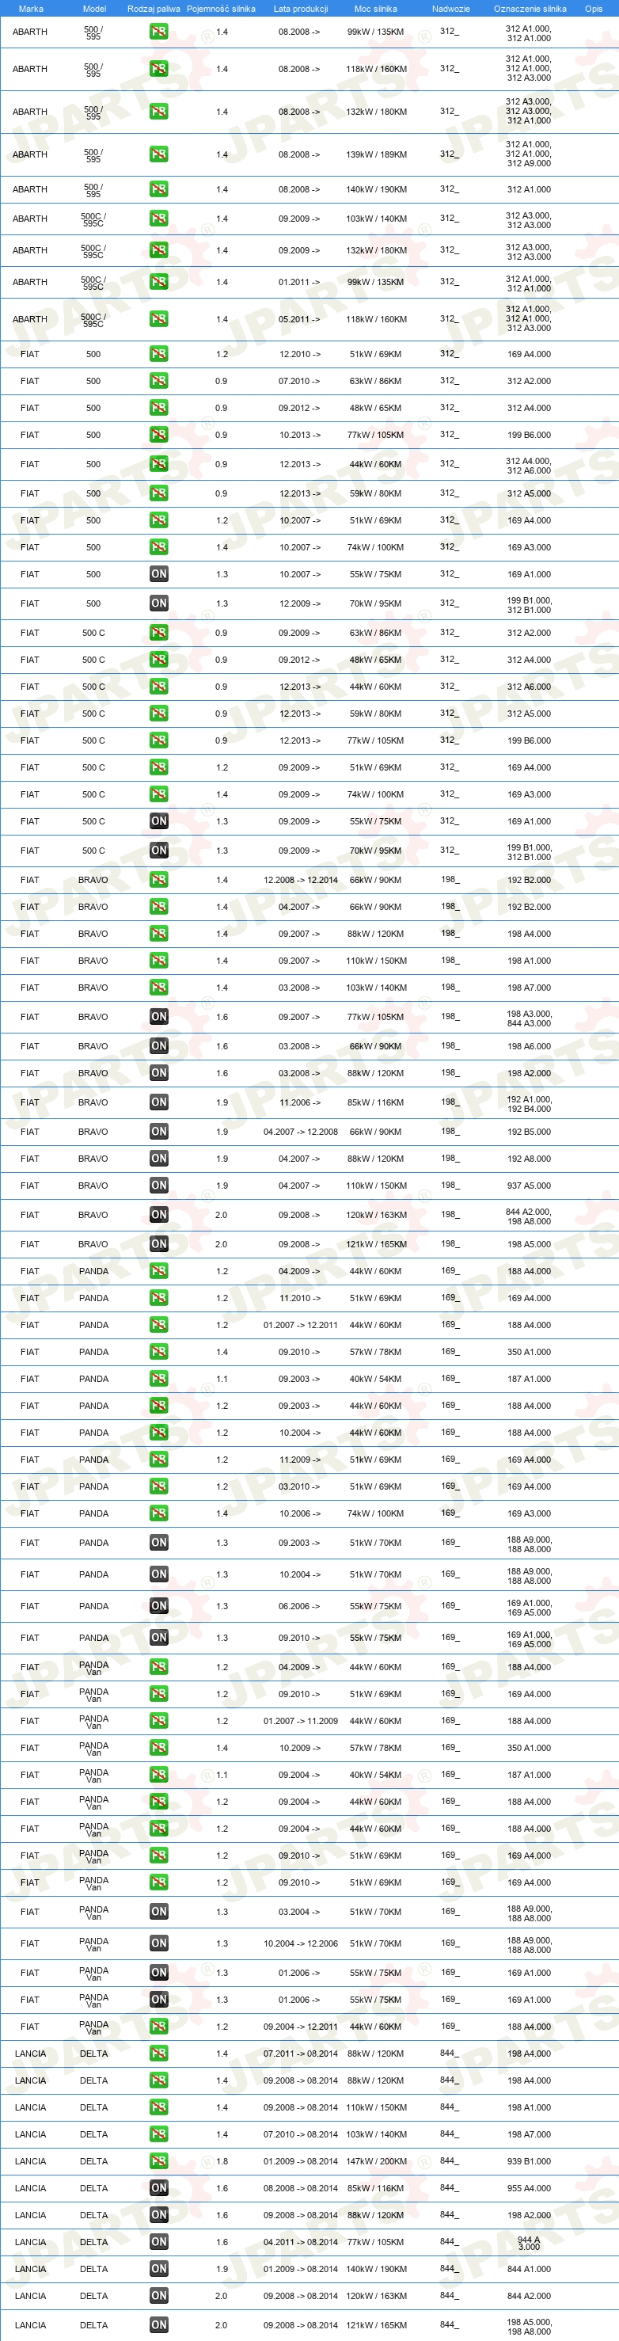Click petrol icon in Abarth 500/595 140kW/190KM row
Viewport: 619px width, 2341px height.
pyautogui.click(x=159, y=190)
